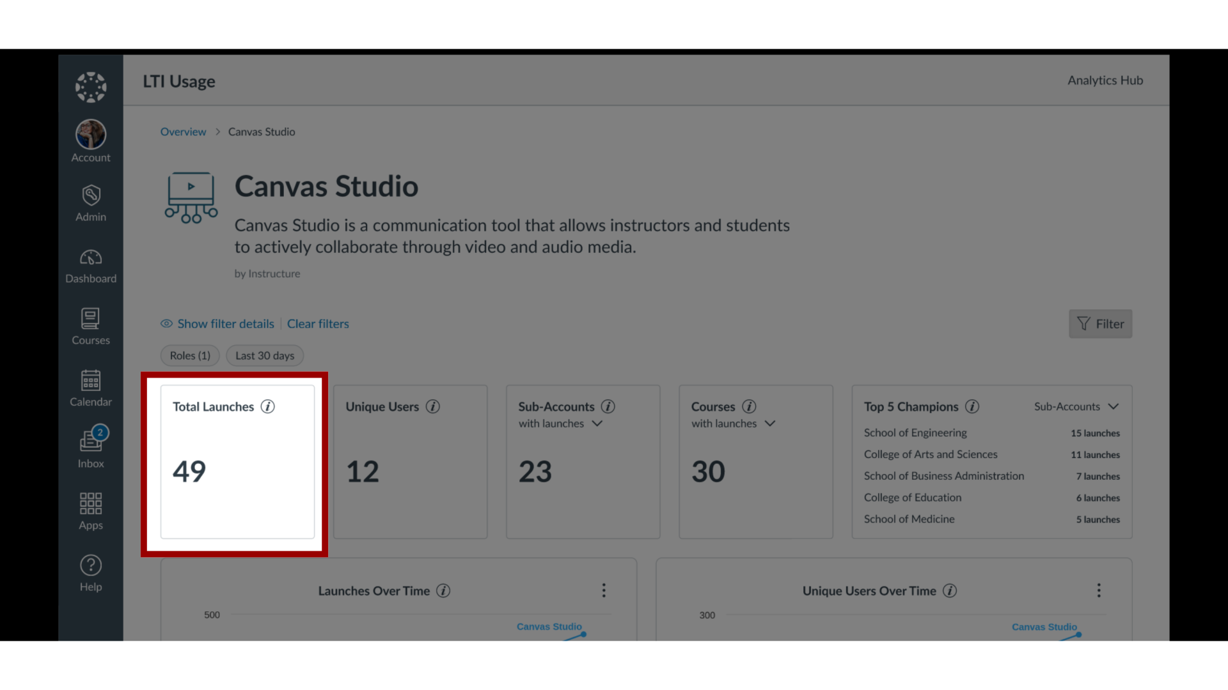1228x690 pixels.
Task: Open Launches Over Time options menu
Action: click(x=604, y=590)
